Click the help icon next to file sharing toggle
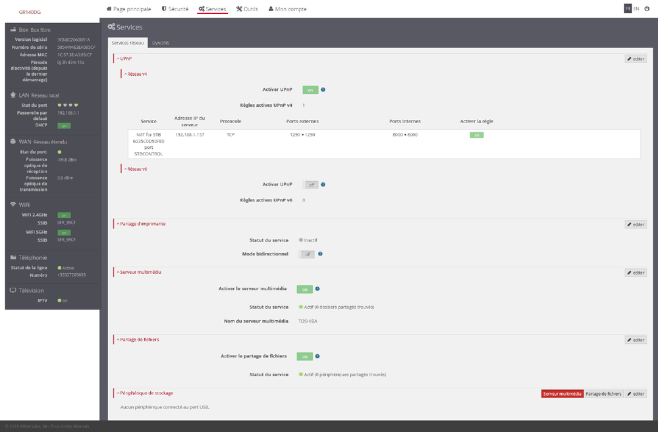This screenshot has height=432, width=658. (x=317, y=356)
